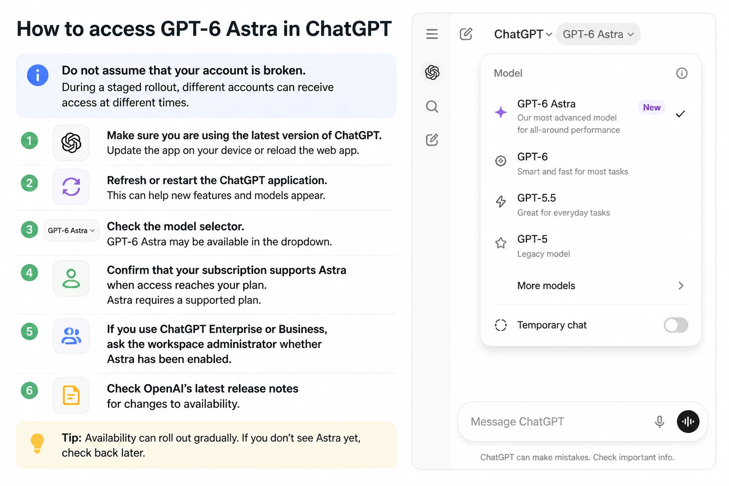Click 'Check the model selector.' text

(x=176, y=226)
